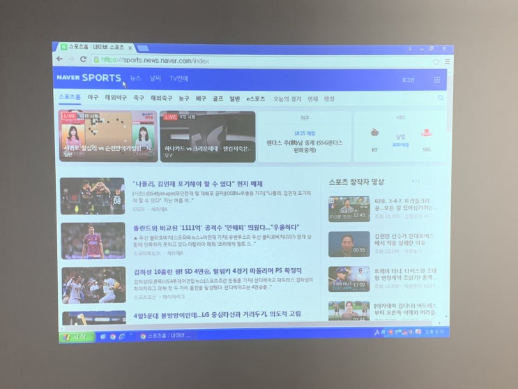Open the 연재 link

coord(312,99)
